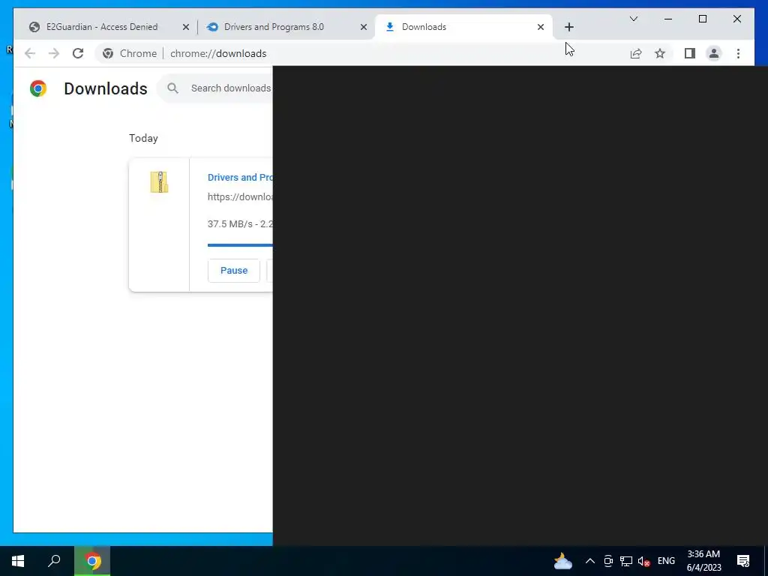Open the Drivers and Programs download link

tap(240, 177)
